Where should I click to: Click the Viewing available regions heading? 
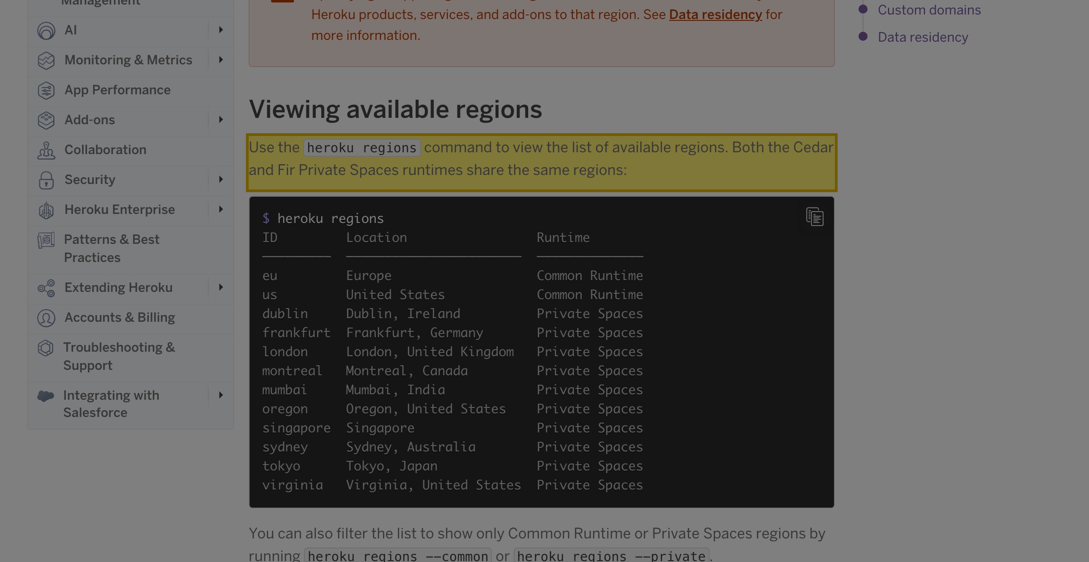click(395, 109)
